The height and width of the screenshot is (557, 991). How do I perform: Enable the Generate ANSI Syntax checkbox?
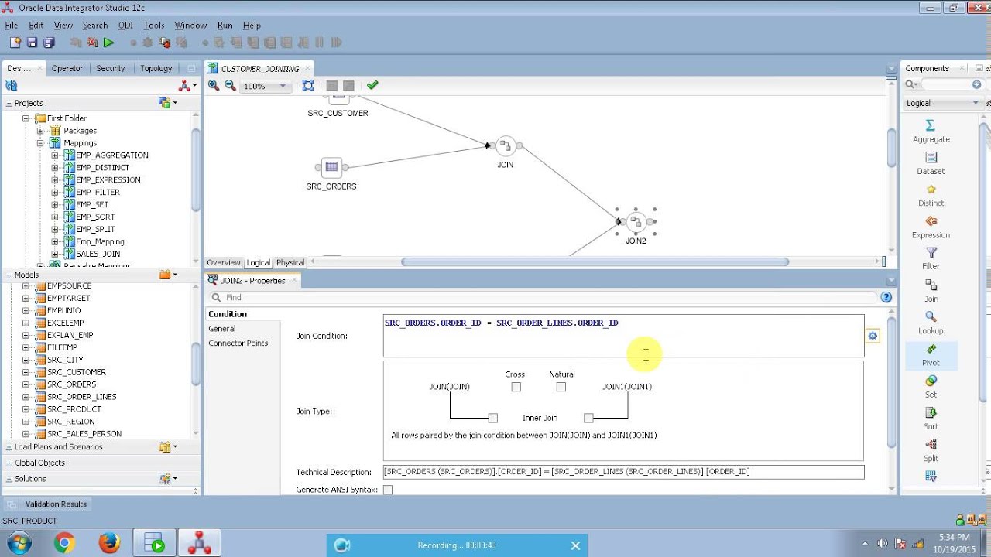388,490
